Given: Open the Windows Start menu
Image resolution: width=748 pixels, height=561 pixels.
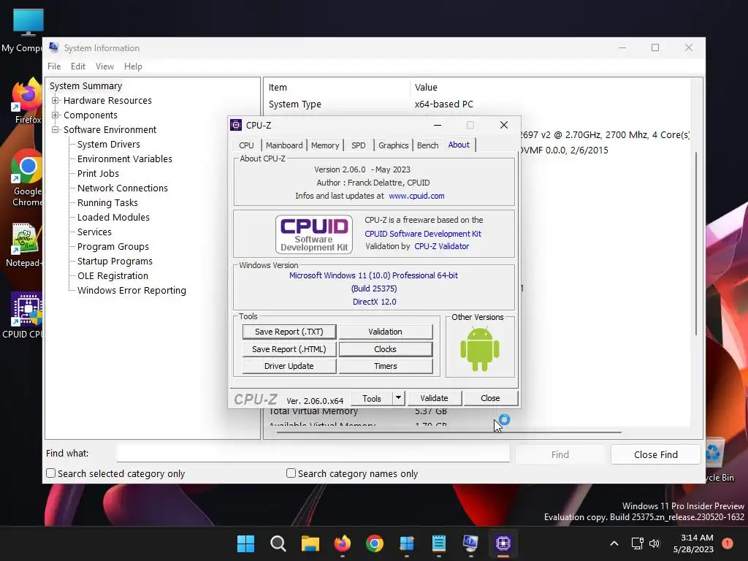Looking at the screenshot, I should (x=245, y=543).
